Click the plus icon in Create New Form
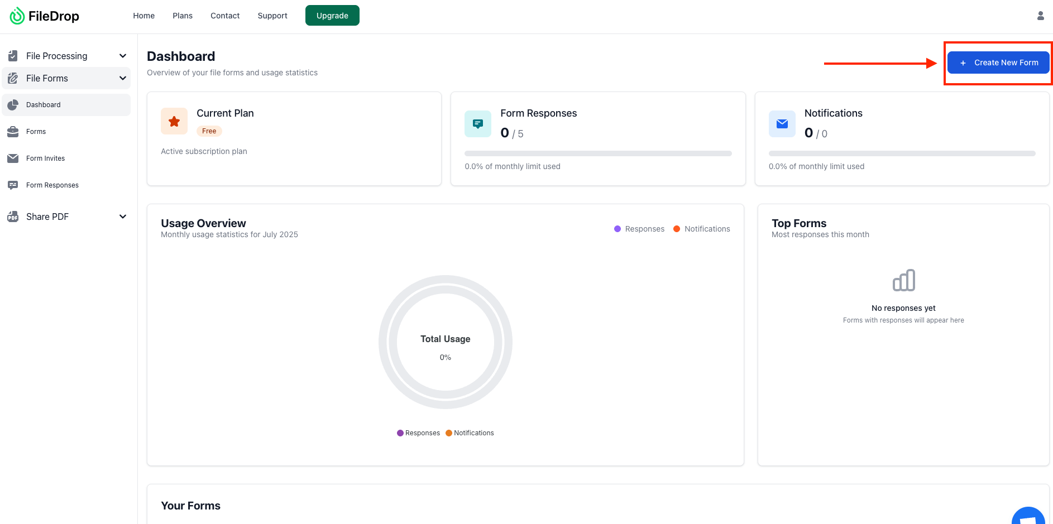This screenshot has height=524, width=1053. tap(963, 63)
